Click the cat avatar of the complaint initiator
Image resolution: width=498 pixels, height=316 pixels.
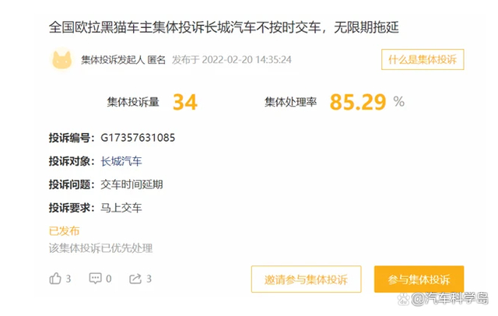pos(62,59)
